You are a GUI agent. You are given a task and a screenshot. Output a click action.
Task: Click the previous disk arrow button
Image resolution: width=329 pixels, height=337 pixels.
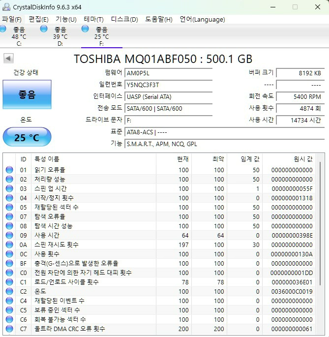click(x=8, y=58)
